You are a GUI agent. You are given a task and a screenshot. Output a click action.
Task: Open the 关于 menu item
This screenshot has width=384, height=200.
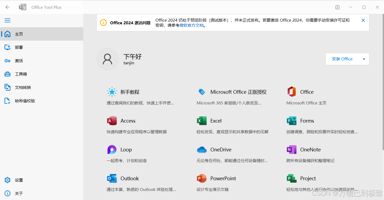click(42, 193)
